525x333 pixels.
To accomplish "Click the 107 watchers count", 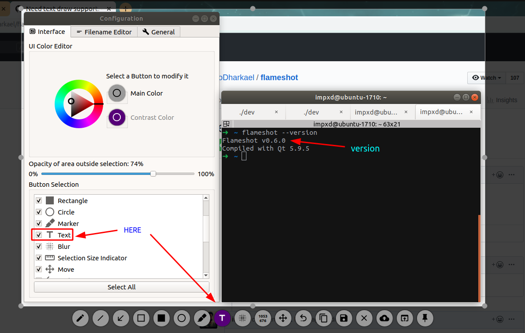I will click(x=514, y=78).
